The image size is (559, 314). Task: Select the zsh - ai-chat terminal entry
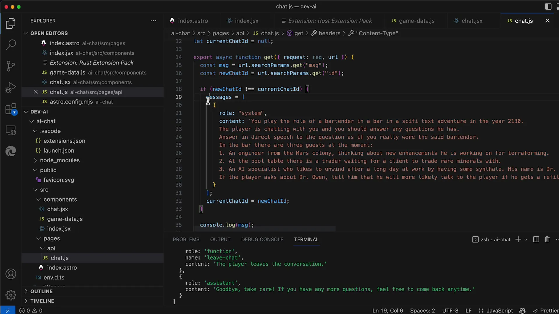[491, 239]
